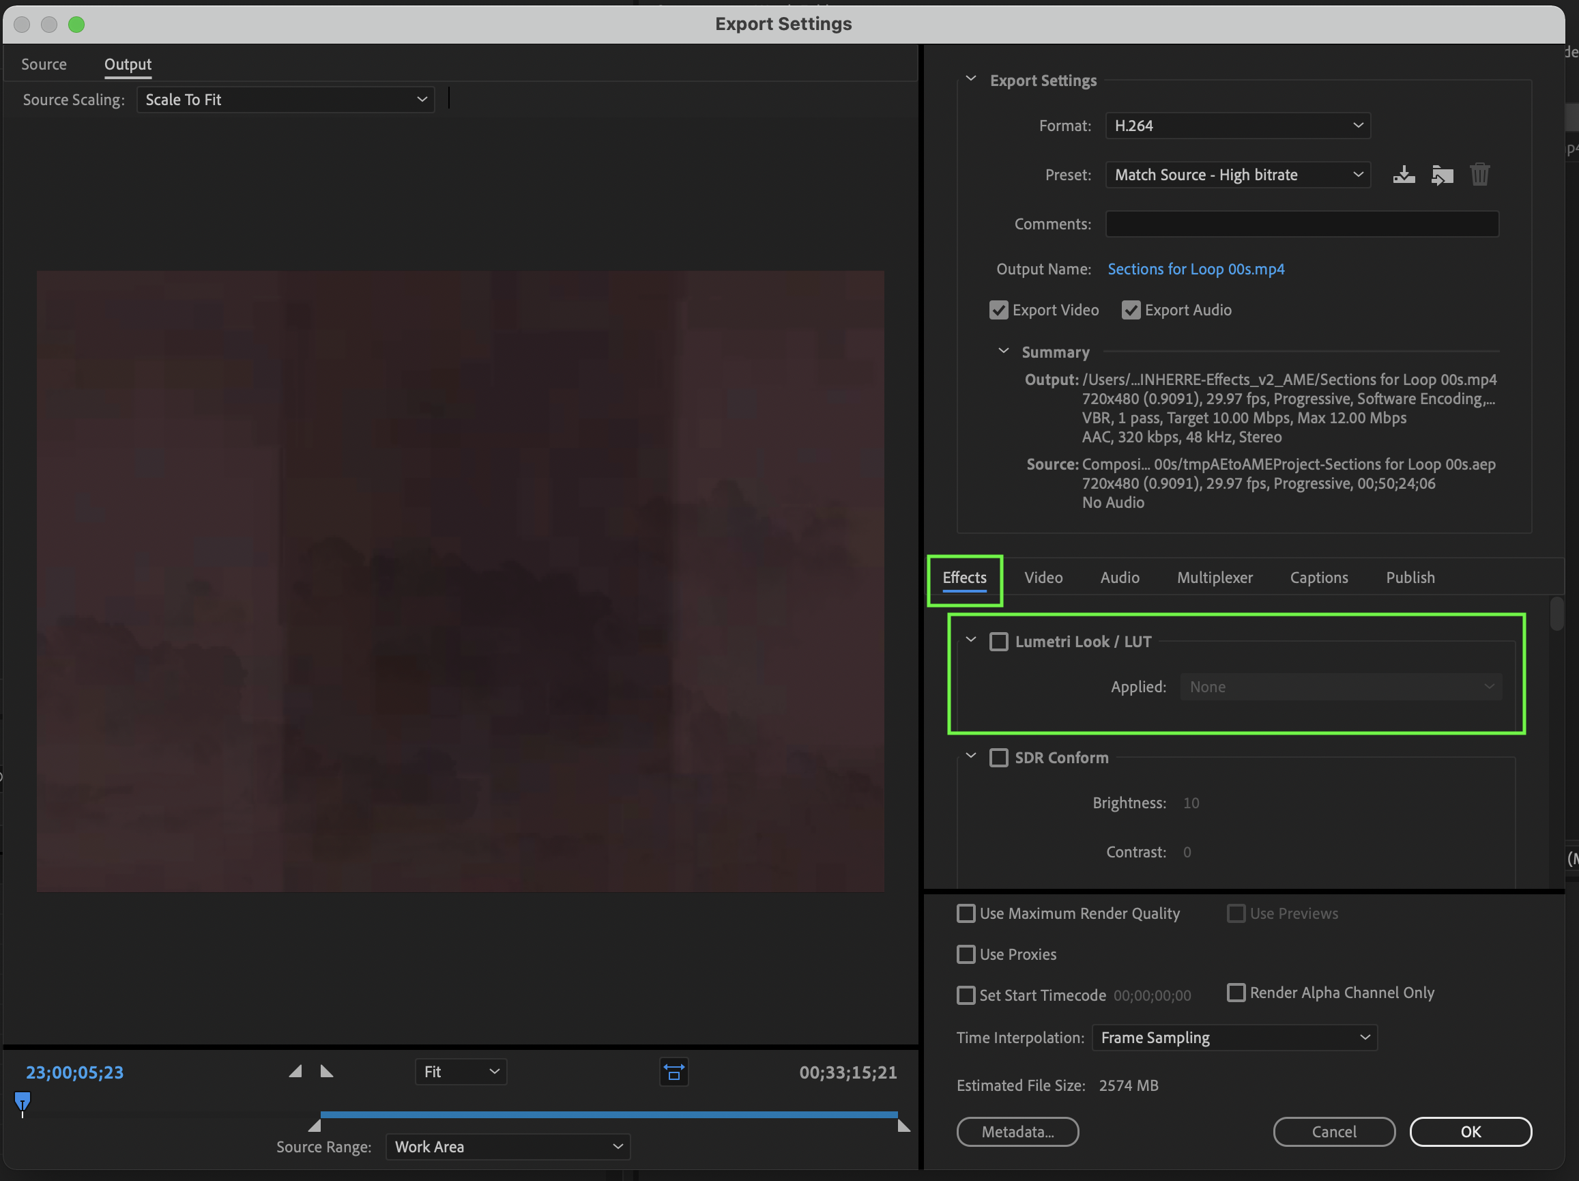Click the Set Out Point triangle icon
This screenshot has width=1579, height=1181.
coord(328,1072)
